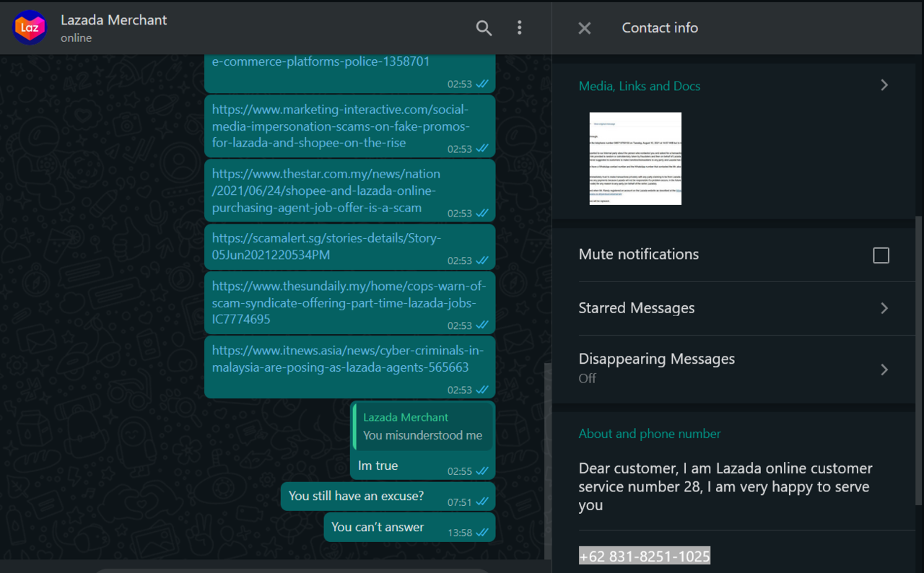Click read ticks on 'You can't answer'
924x573 pixels.
482,533
